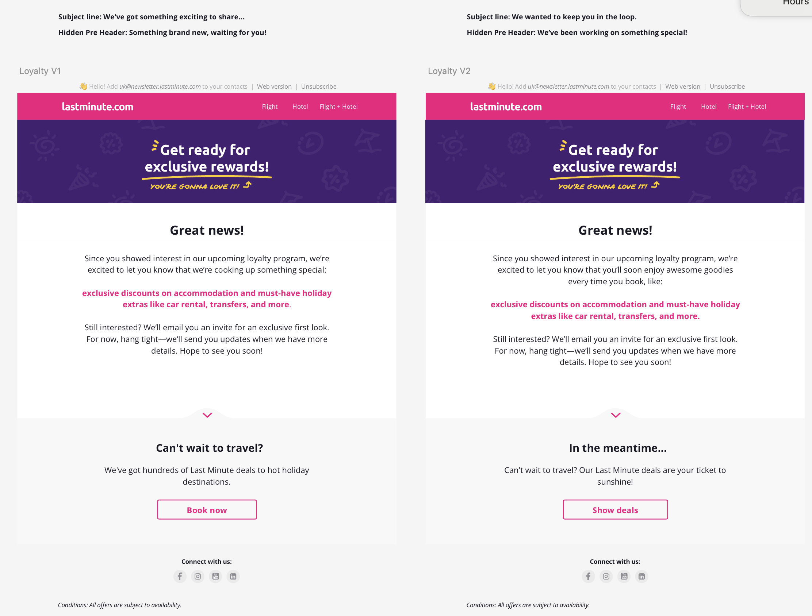The height and width of the screenshot is (616, 812).
Task: Open Instagram icon in Loyalty V2 footer
Action: 606,576
